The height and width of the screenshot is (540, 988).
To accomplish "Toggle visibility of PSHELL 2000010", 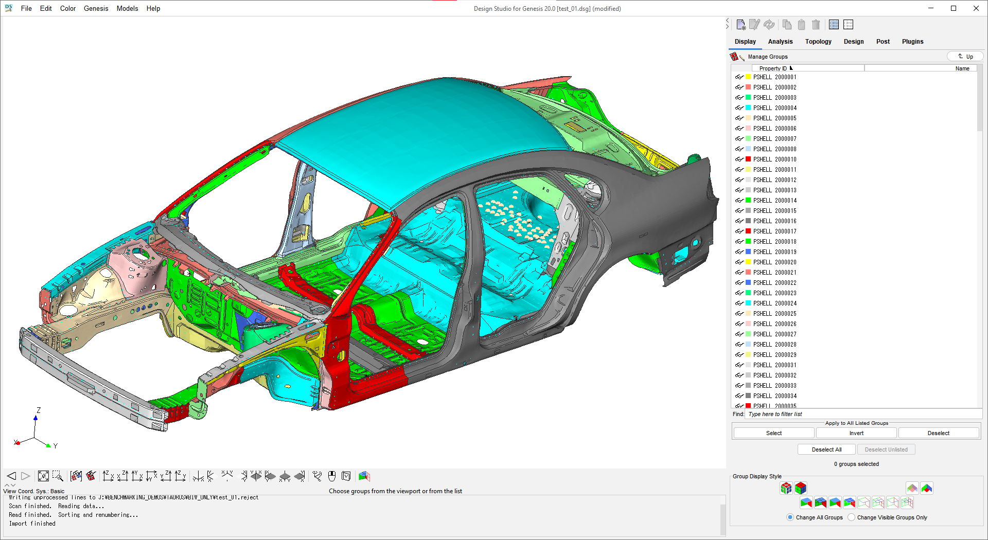I will point(739,159).
